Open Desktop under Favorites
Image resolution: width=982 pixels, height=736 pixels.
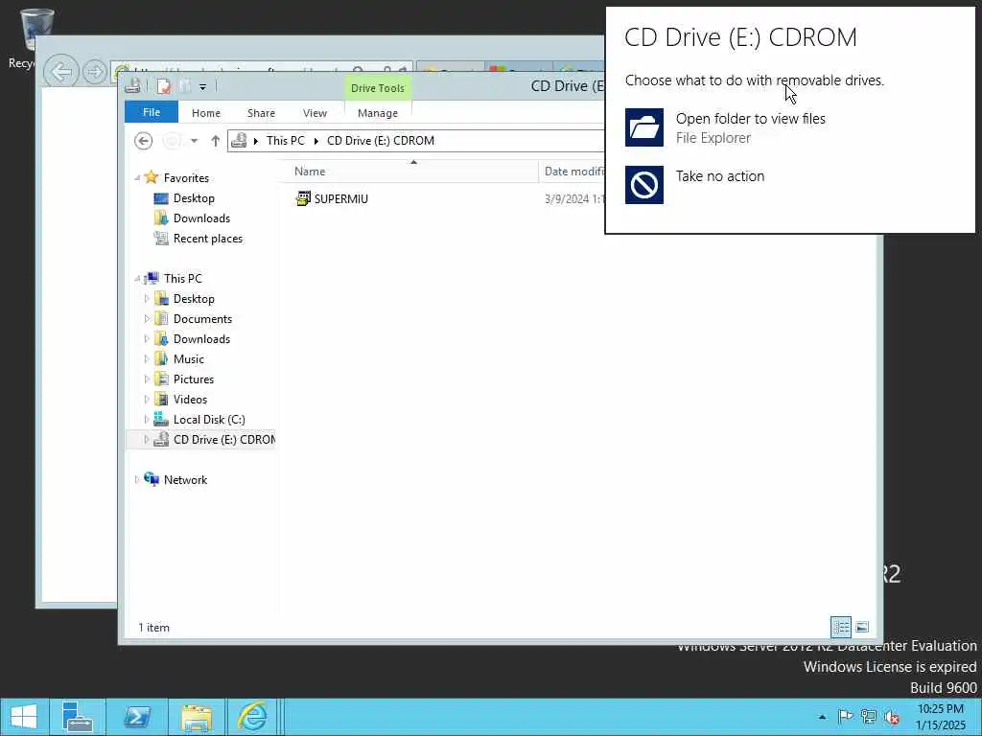click(194, 198)
